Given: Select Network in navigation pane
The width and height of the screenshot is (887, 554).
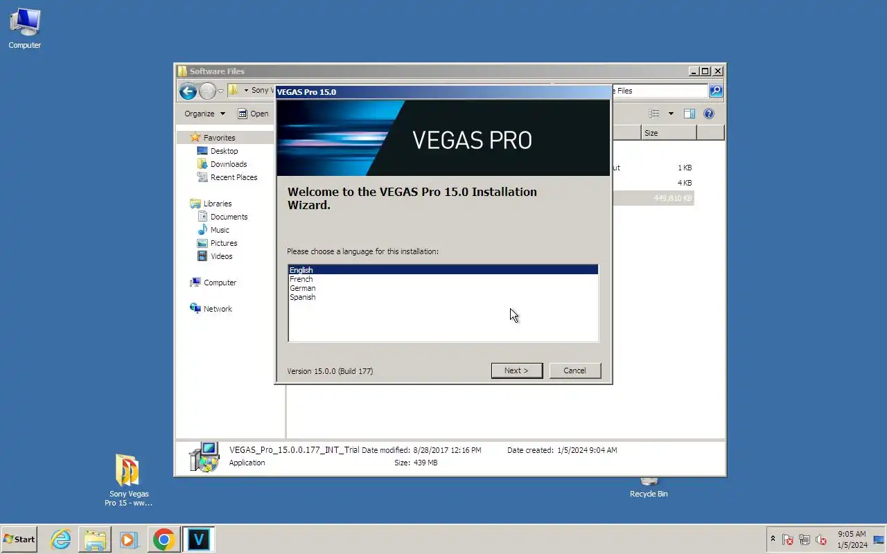Looking at the screenshot, I should coord(217,309).
